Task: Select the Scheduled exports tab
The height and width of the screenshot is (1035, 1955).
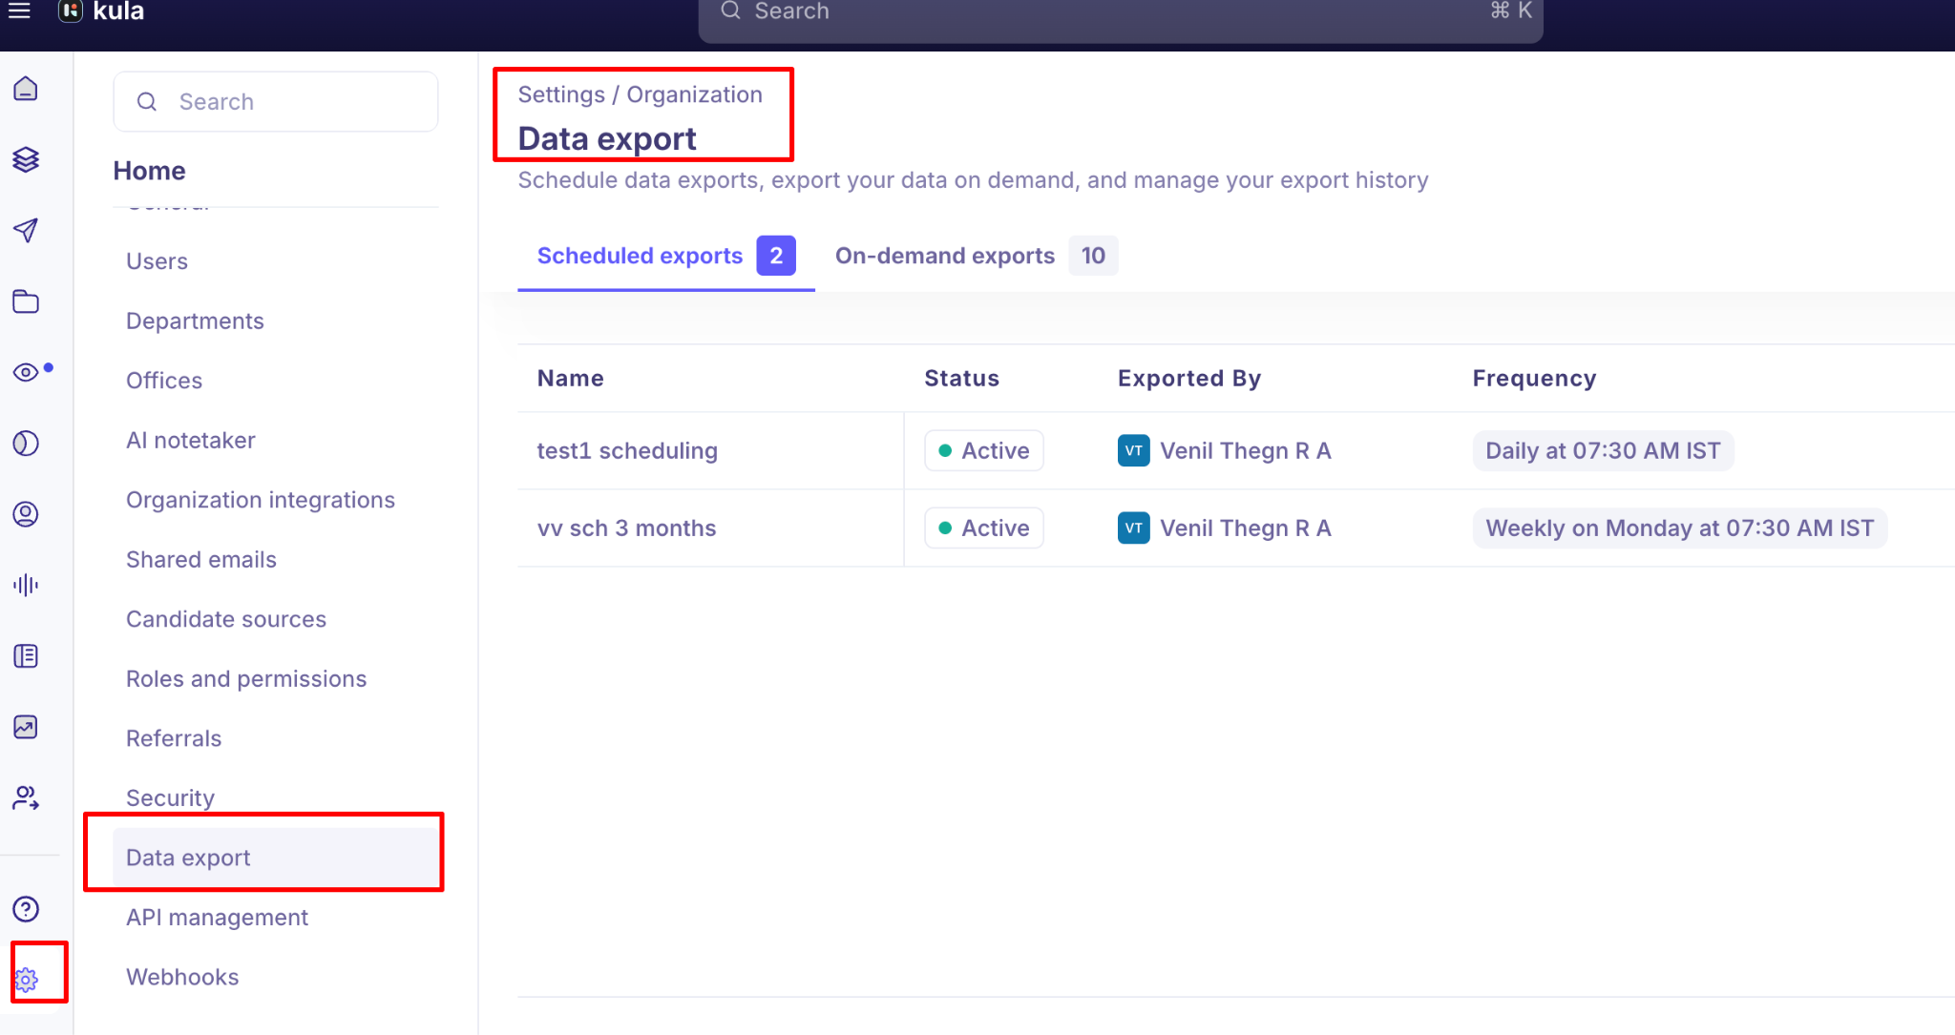Action: 640,256
